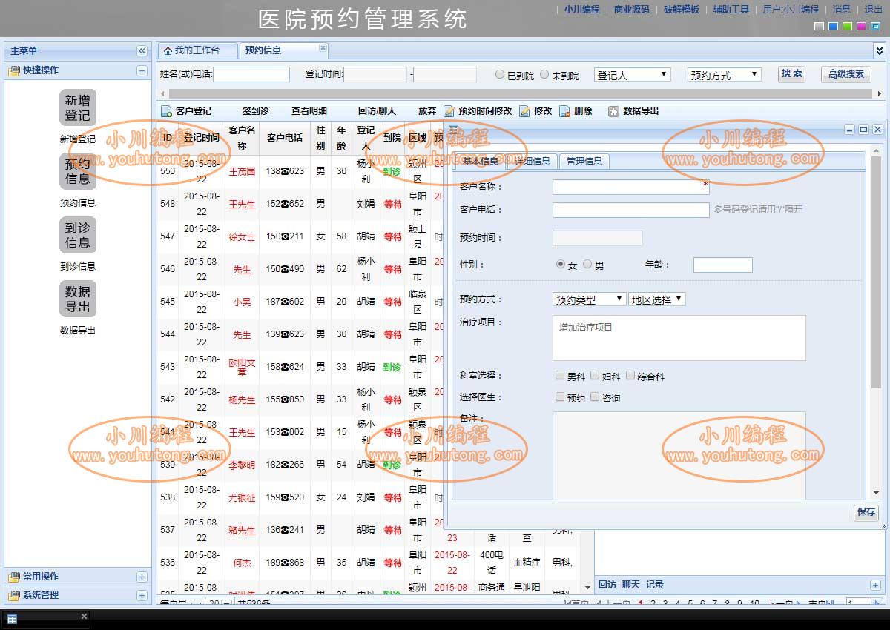Click the 治疗项目 text area
The height and width of the screenshot is (630, 890).
click(x=679, y=338)
